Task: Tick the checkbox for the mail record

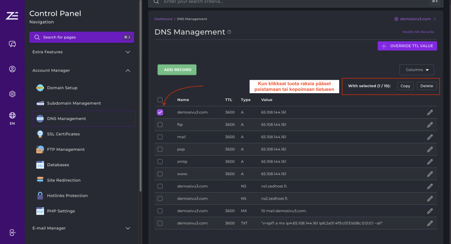Action: click(160, 137)
